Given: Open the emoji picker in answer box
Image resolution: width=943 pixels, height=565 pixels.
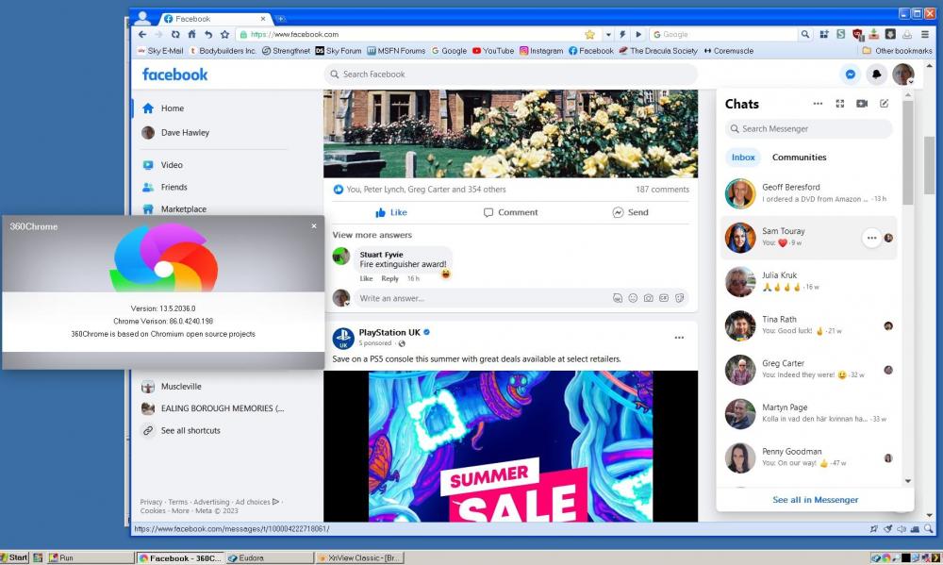Looking at the screenshot, I should (x=633, y=298).
